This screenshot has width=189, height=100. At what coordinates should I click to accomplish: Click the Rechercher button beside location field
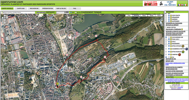[41, 12]
